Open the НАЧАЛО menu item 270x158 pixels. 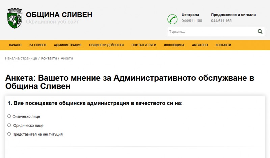(x=15, y=45)
